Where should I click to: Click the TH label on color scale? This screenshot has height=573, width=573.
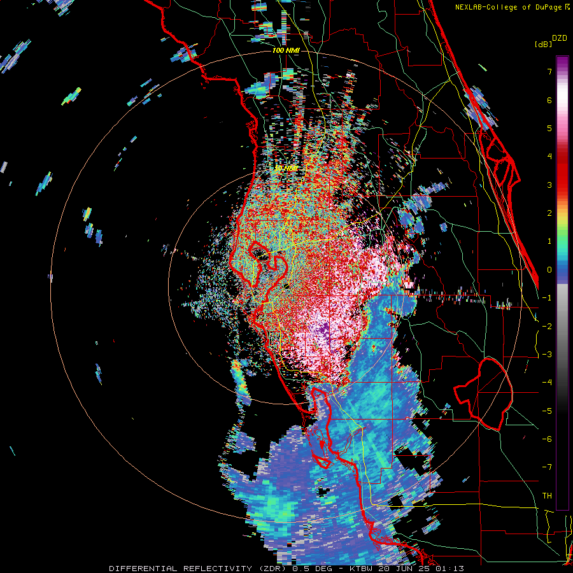tap(547, 496)
